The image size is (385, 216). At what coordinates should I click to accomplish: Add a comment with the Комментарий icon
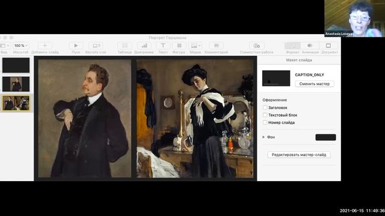pyautogui.click(x=217, y=46)
